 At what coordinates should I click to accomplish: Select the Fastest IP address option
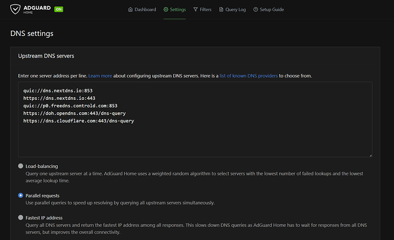pos(21,217)
